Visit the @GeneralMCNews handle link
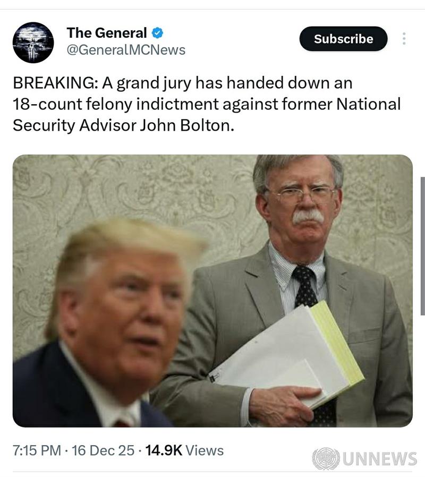Screen dimensions: 425x477 click(x=126, y=50)
